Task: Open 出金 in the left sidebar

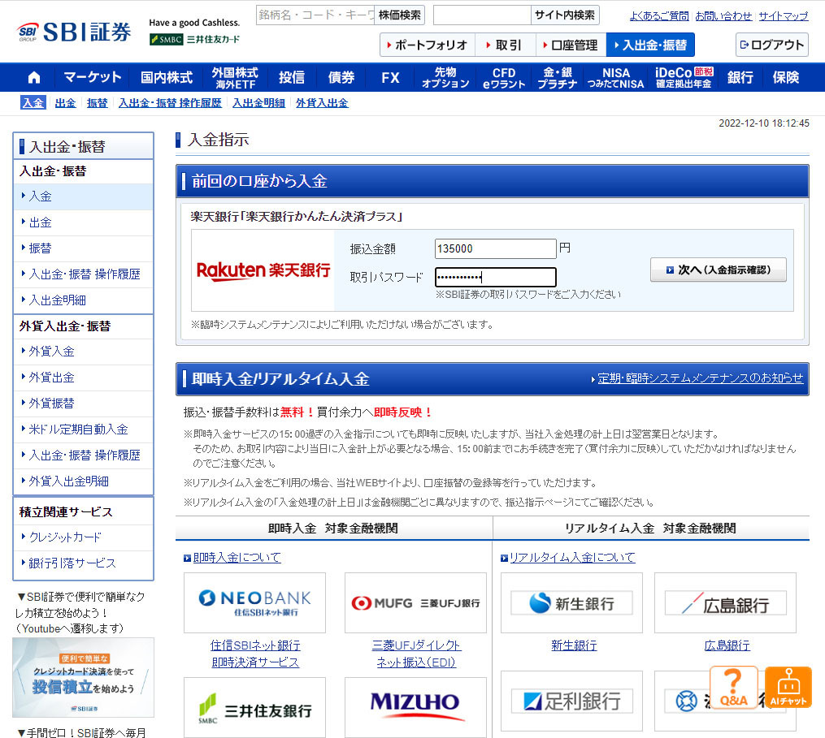Action: point(41,222)
